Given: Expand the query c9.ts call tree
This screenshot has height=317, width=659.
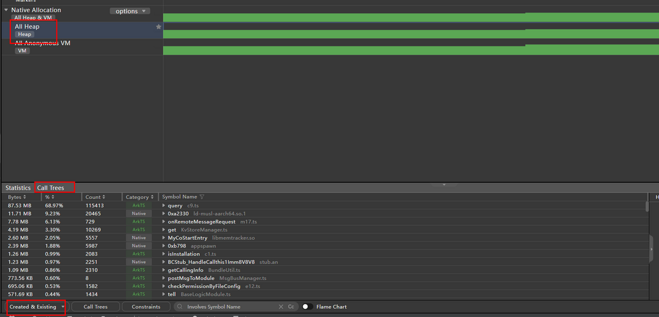Looking at the screenshot, I should [164, 205].
